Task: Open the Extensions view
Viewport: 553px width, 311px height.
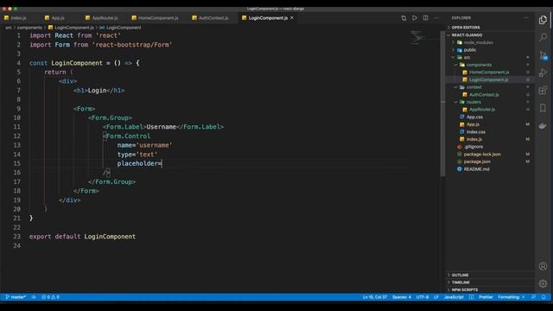Action: 543,90
